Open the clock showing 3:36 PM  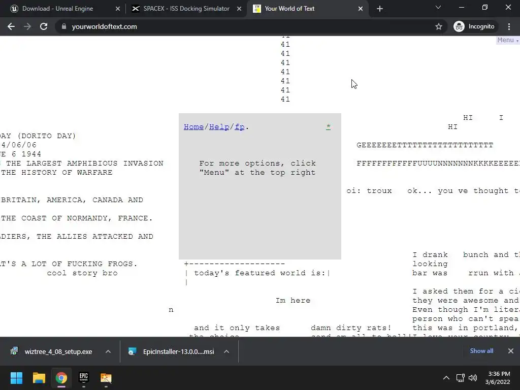click(498, 378)
